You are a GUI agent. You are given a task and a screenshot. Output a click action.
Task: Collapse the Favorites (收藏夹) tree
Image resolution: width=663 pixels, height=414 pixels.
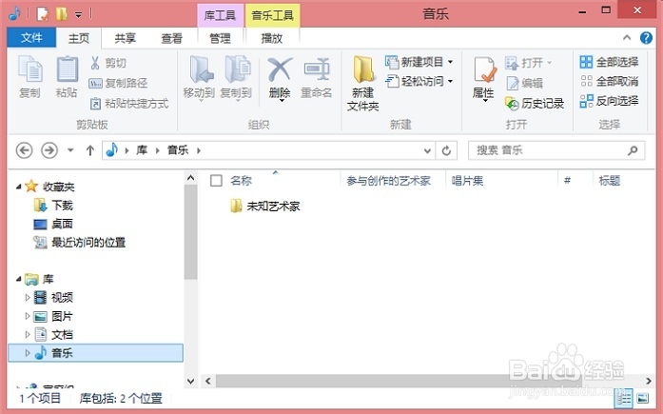[19, 187]
